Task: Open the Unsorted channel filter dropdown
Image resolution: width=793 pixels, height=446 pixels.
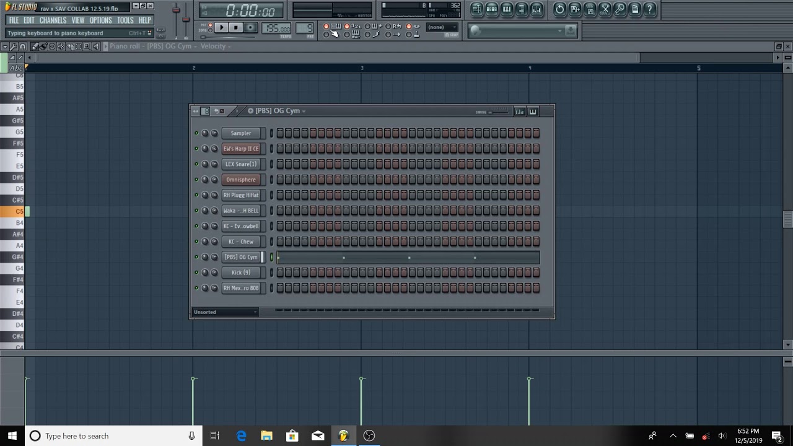Action: click(225, 312)
